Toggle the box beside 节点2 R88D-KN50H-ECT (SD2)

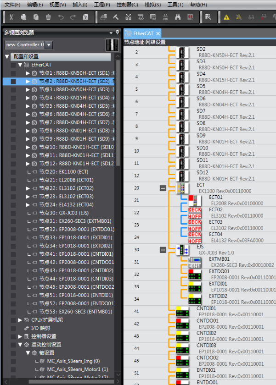[13, 81]
